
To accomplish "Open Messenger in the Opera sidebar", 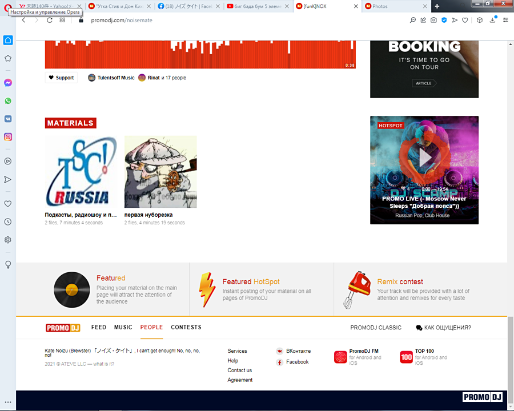I will tap(8, 83).
